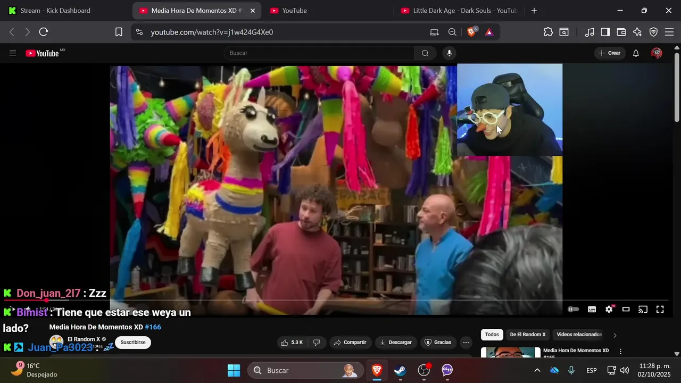Like the video with 5.3 K likes
This screenshot has width=681, height=383.
pos(292,343)
